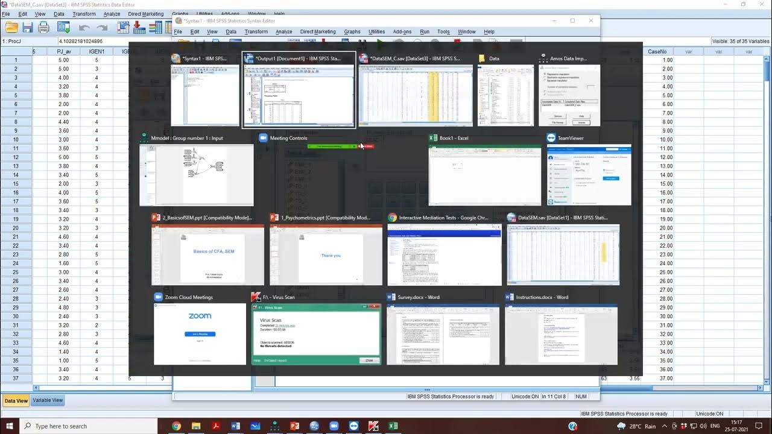The height and width of the screenshot is (434, 772).
Task: Click the Redo arrow in Data Editor toolbar
Action: click(x=102, y=27)
